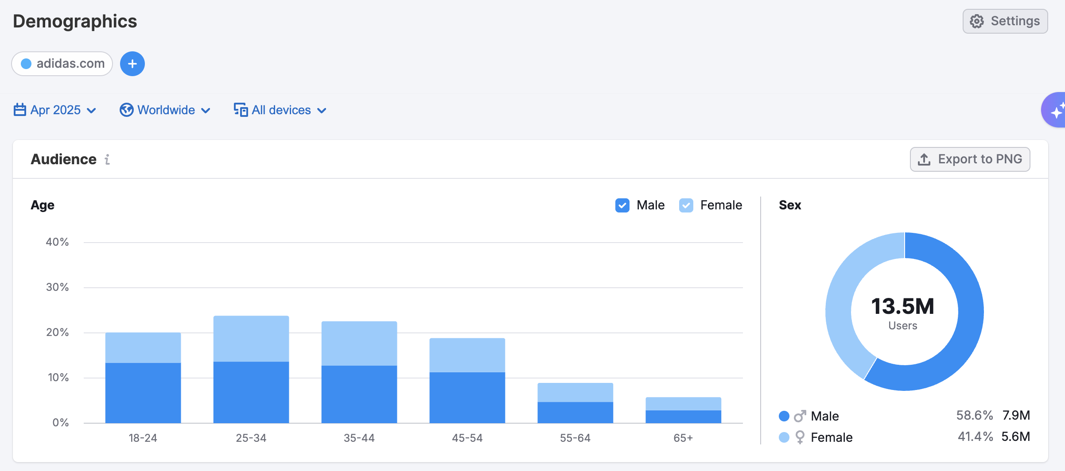Screen dimensions: 1065x471
Task: Click the Settings gear icon
Action: [977, 21]
